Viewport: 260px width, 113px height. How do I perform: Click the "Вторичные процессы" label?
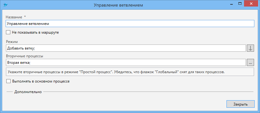24,56
